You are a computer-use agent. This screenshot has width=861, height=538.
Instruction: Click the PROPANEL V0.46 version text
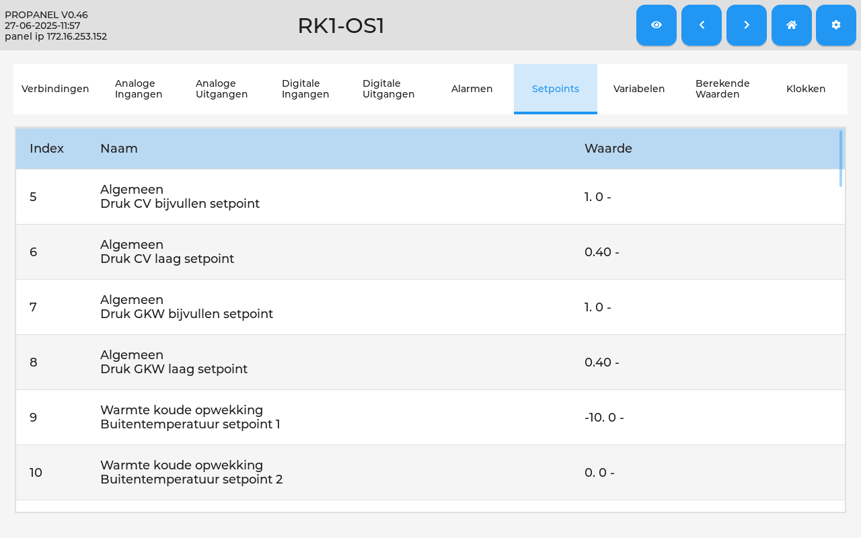pyautogui.click(x=46, y=15)
